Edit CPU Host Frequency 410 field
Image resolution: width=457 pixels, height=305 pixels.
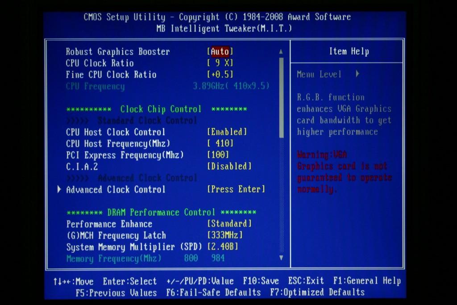click(x=220, y=143)
